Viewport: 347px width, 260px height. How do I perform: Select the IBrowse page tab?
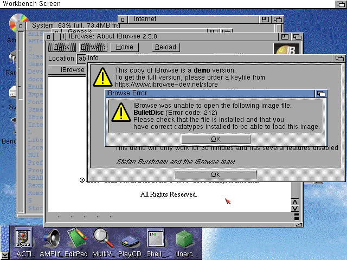(x=67, y=70)
